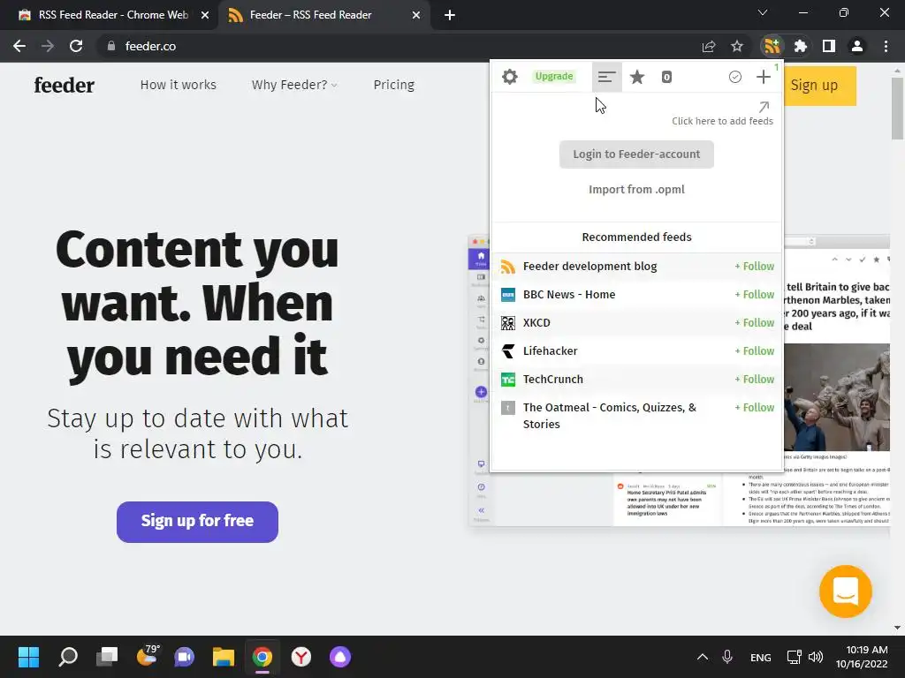The height and width of the screenshot is (678, 905).
Task: Open a new browser tab
Action: [450, 15]
